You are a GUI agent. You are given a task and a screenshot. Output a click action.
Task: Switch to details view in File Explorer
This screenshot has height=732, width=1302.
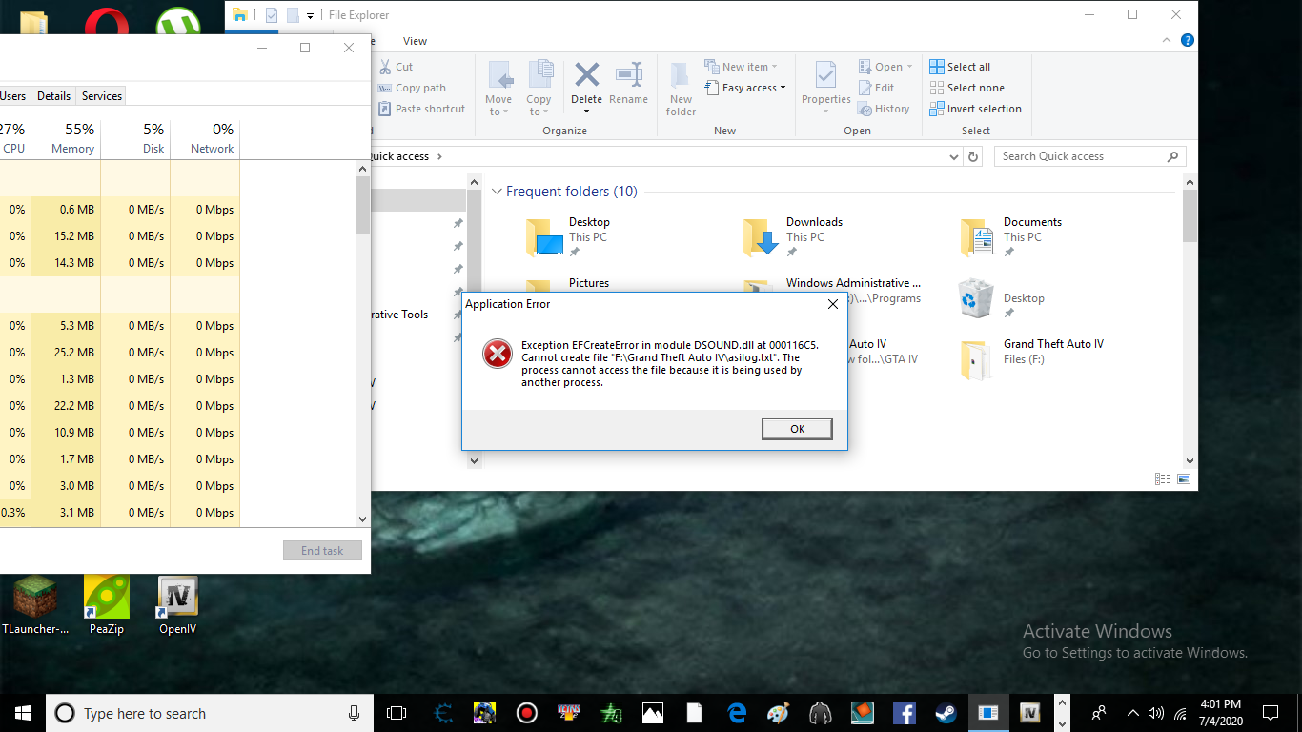(1163, 479)
